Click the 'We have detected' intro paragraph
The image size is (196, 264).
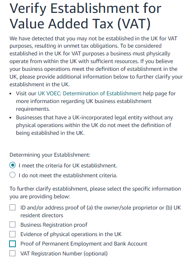[96, 61]
